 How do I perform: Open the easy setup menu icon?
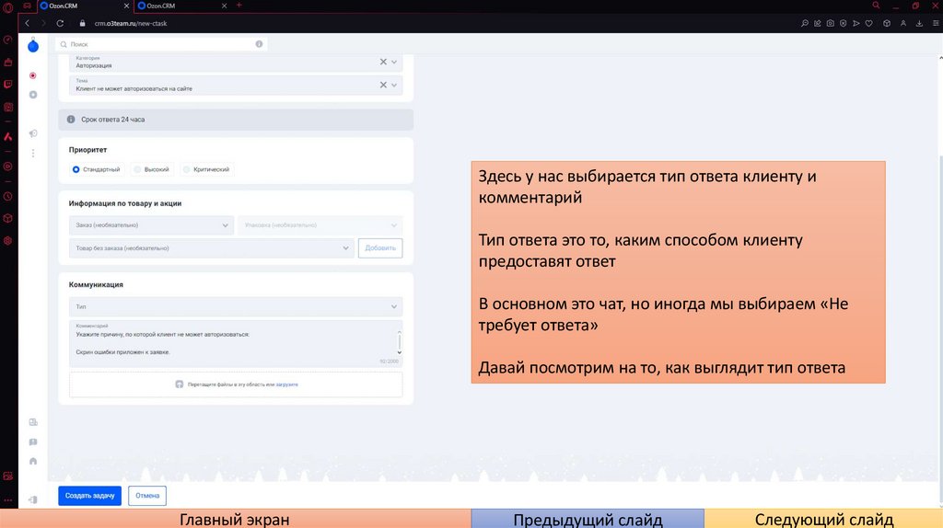[936, 23]
